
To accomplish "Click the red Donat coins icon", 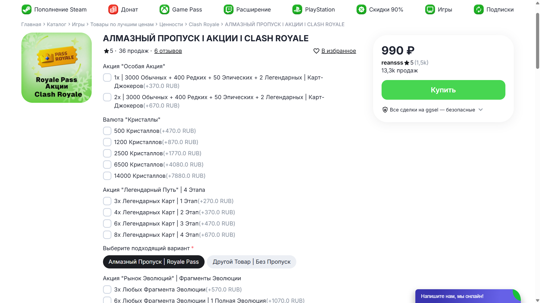I will [x=113, y=10].
